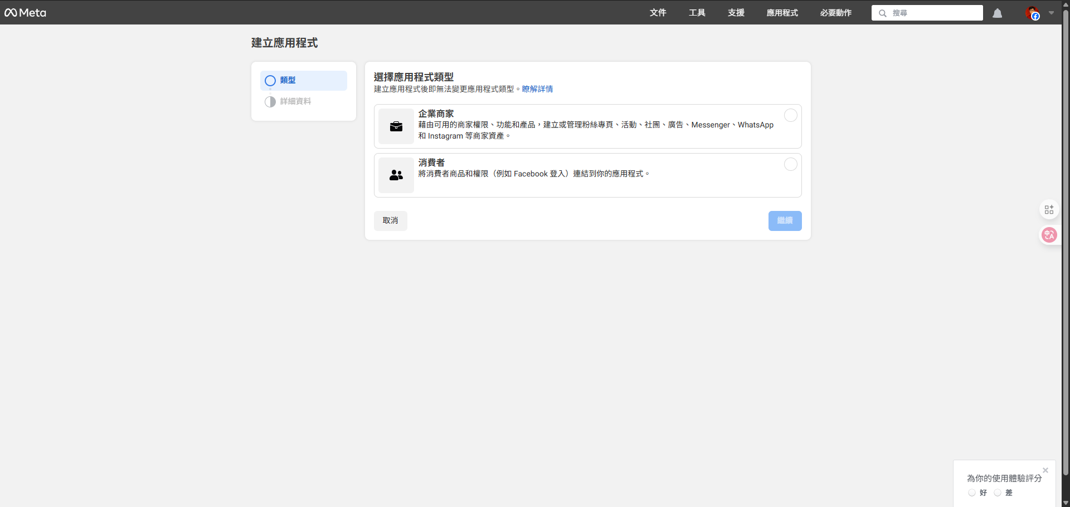Choose 差 in the experience rating
Viewport: 1070px width, 507px height.
[997, 493]
